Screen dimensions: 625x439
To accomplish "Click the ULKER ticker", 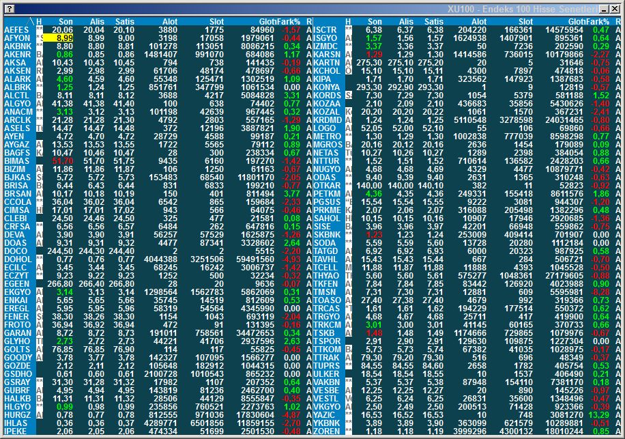I will (x=326, y=374).
